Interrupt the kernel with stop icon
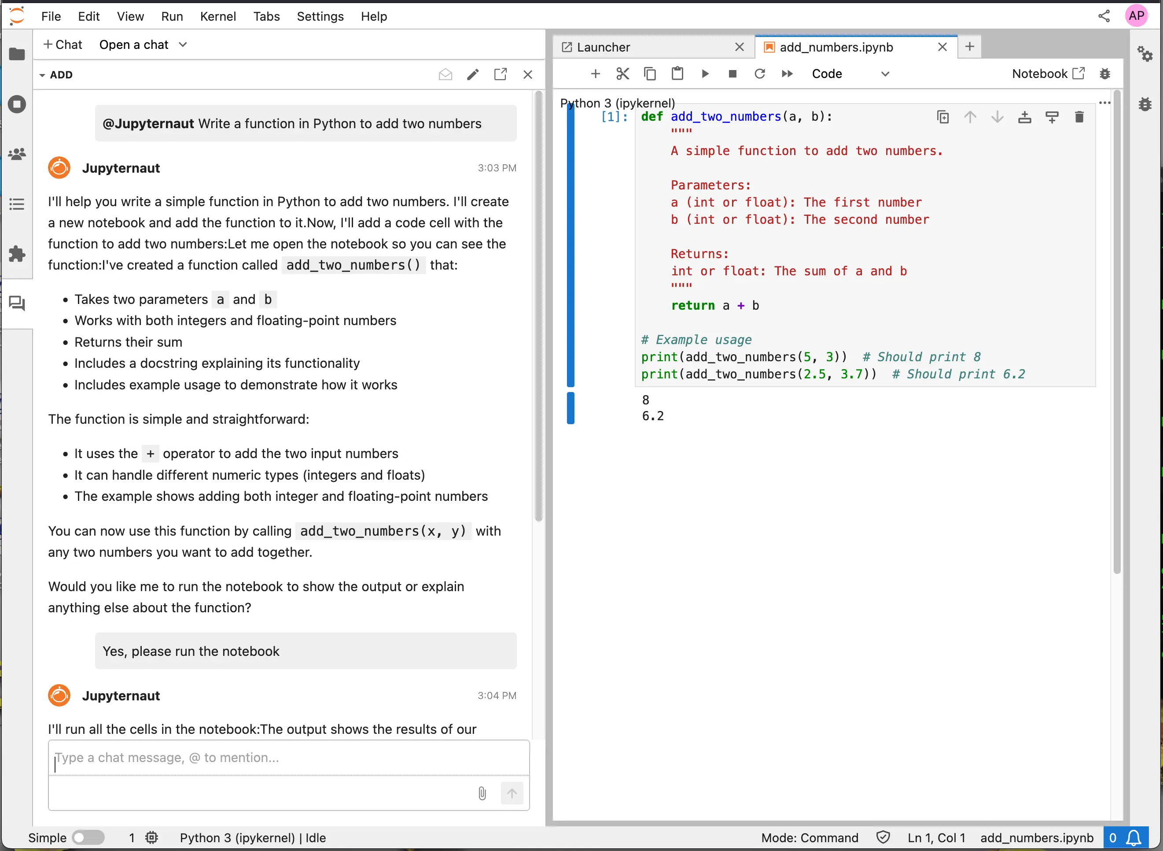Image resolution: width=1163 pixels, height=851 pixels. coord(732,74)
